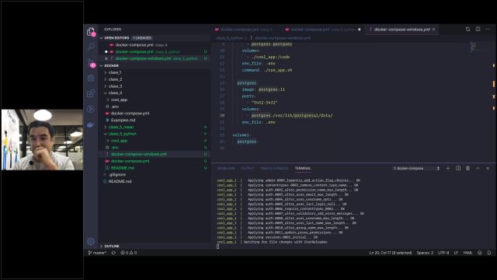Open docker-compose.yml under class_5_python

point(130,161)
